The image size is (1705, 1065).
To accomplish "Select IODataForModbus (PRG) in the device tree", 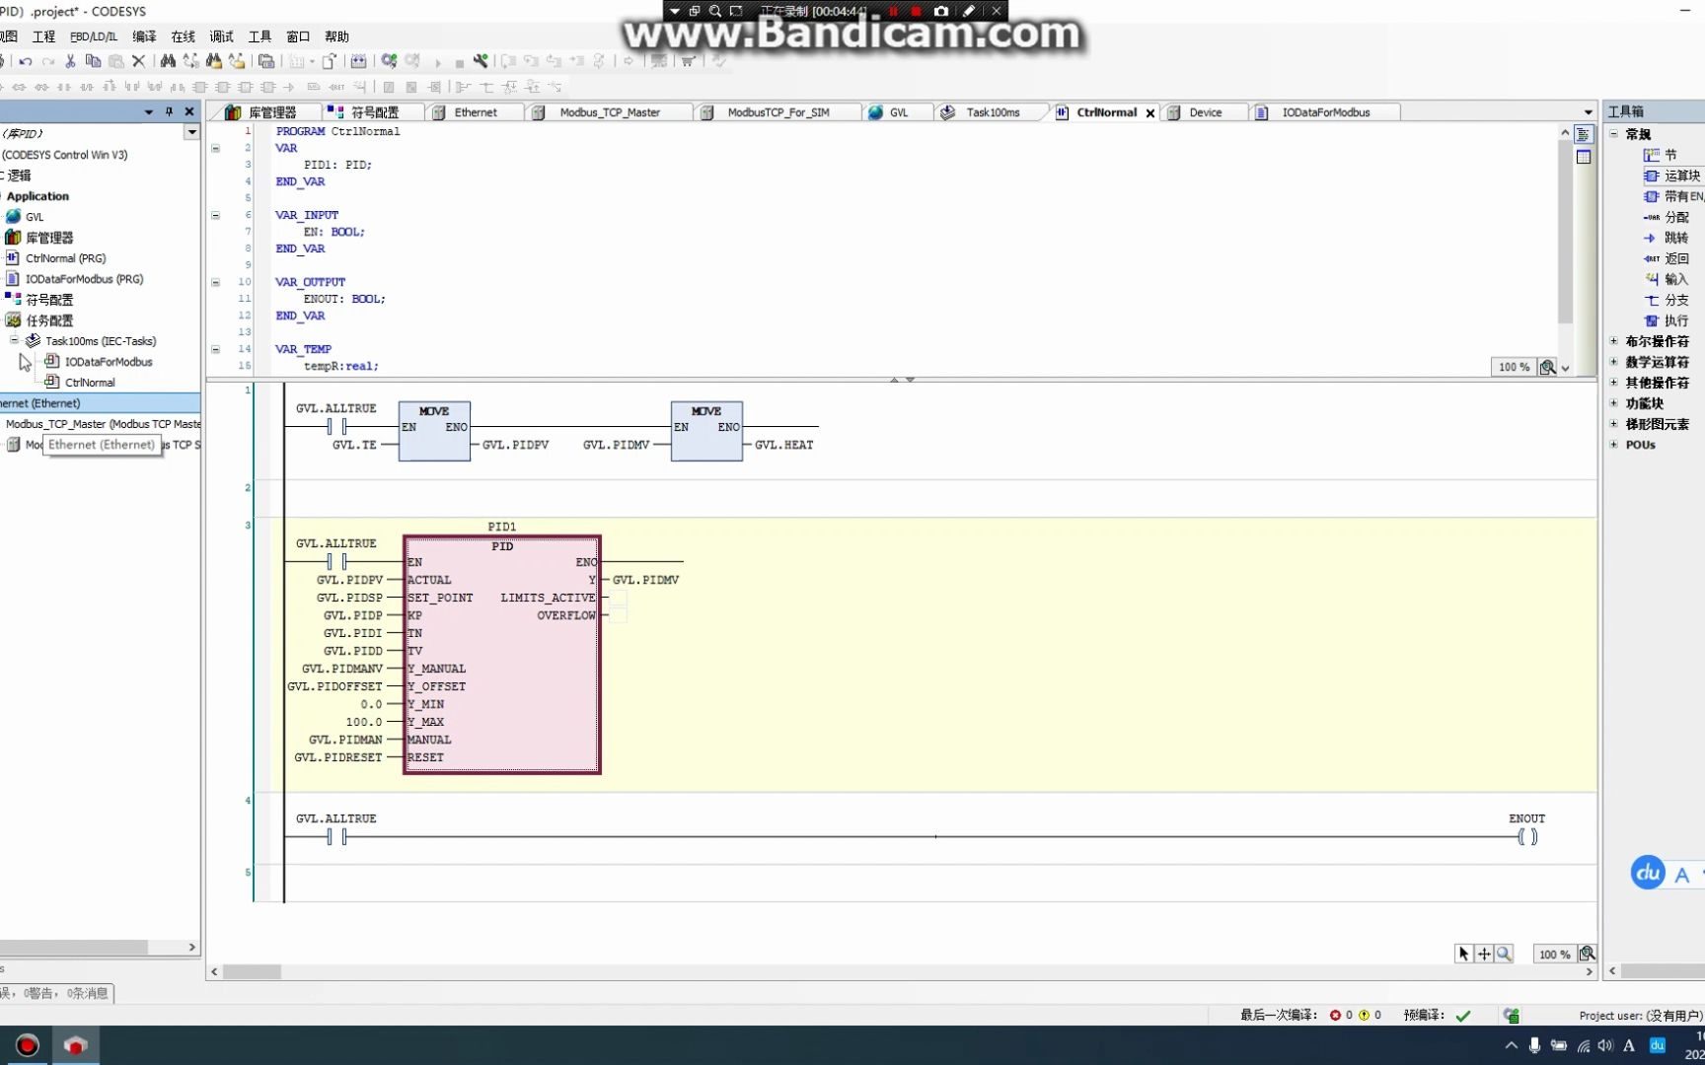I will click(x=86, y=278).
